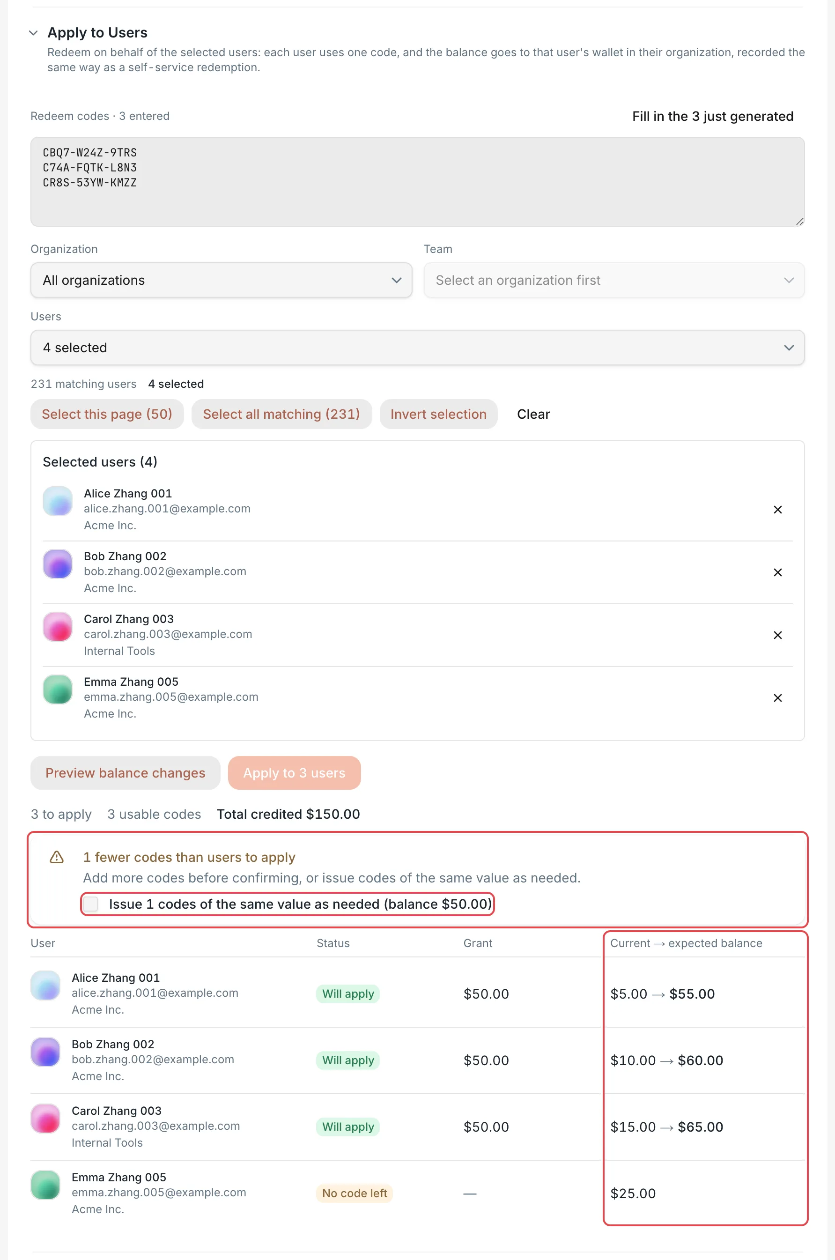835x1260 pixels.
Task: Remove Alice Zhang 001 from selected users
Action: tap(777, 510)
